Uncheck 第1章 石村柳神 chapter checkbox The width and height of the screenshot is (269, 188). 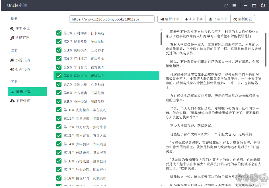59,33
